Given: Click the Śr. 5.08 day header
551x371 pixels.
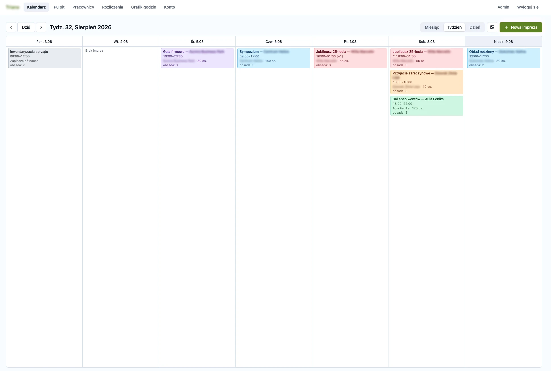Looking at the screenshot, I should point(197,41).
